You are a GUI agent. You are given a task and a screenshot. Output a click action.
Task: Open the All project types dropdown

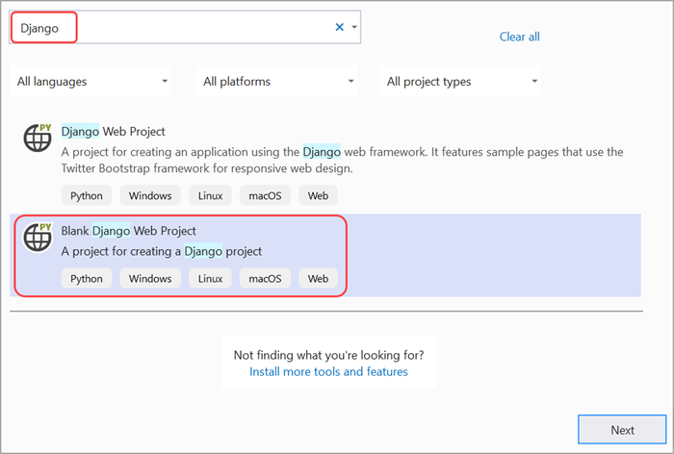pyautogui.click(x=460, y=81)
